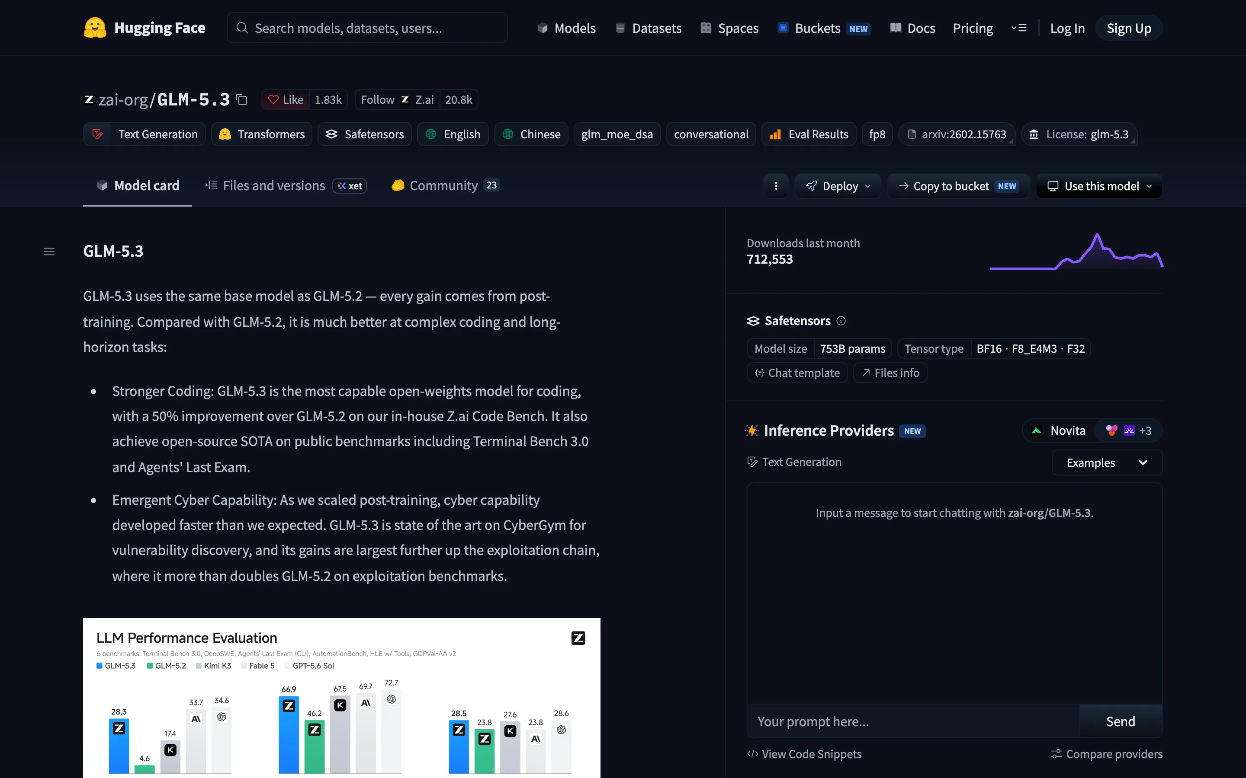Switch to the Community tab

tap(445, 186)
